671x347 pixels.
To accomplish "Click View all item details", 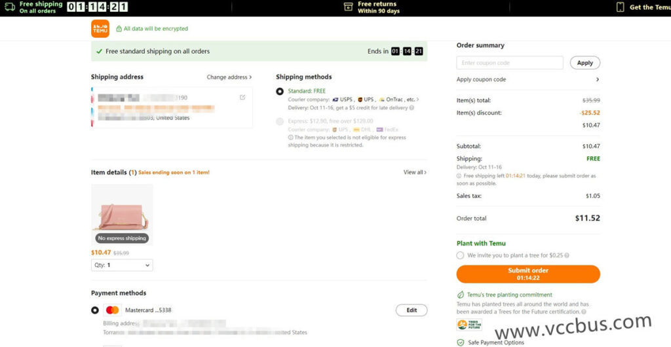I will 414,172.
